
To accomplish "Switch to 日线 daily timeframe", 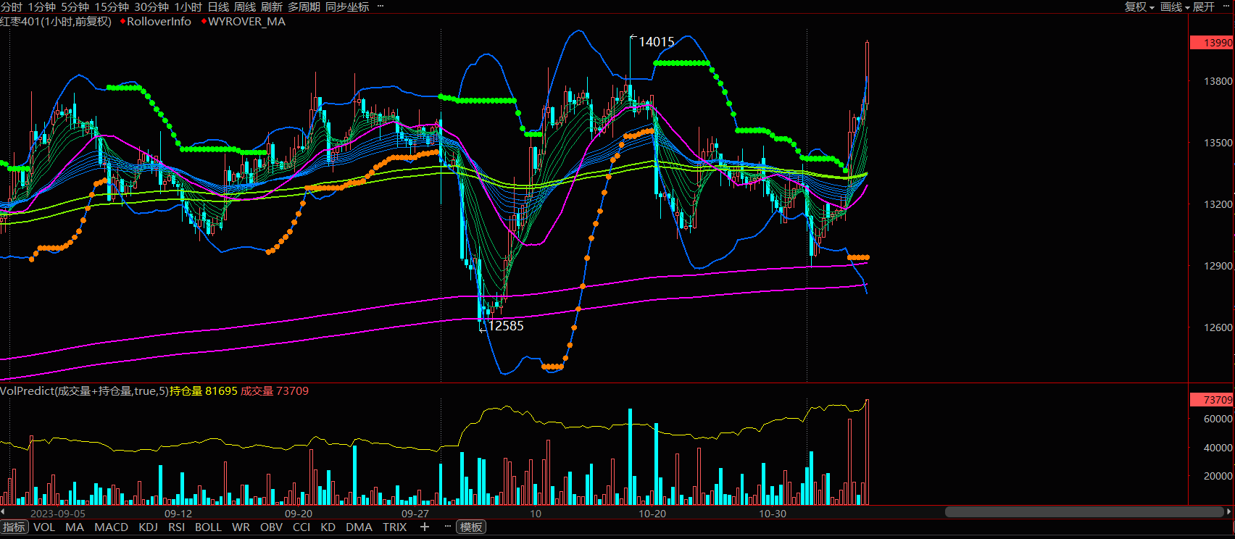I will pyautogui.click(x=218, y=7).
